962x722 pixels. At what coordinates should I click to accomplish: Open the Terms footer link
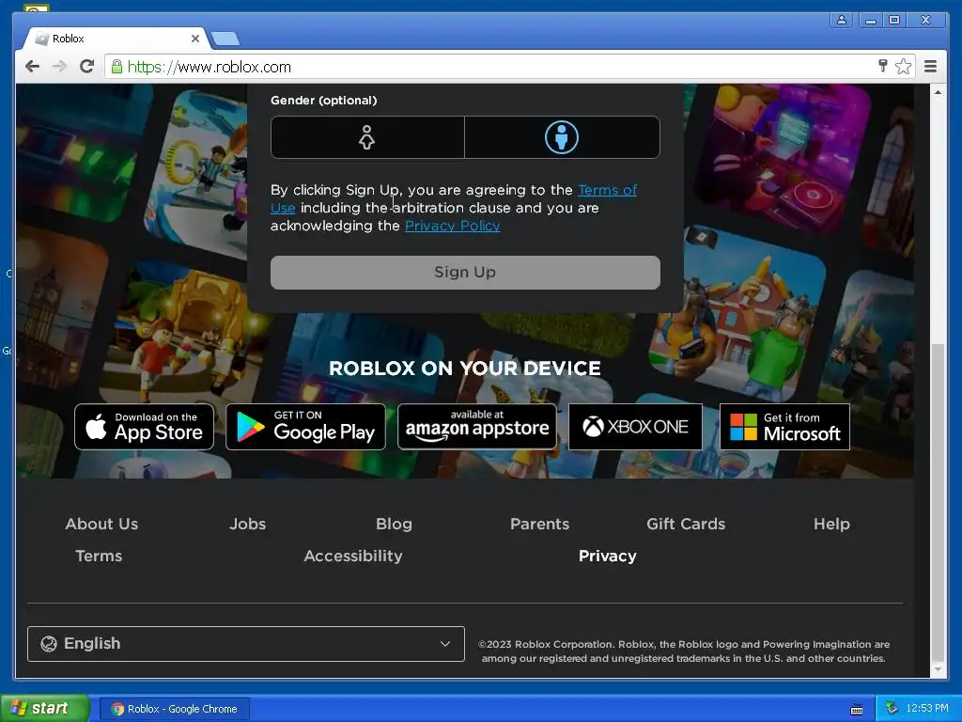[x=99, y=556]
